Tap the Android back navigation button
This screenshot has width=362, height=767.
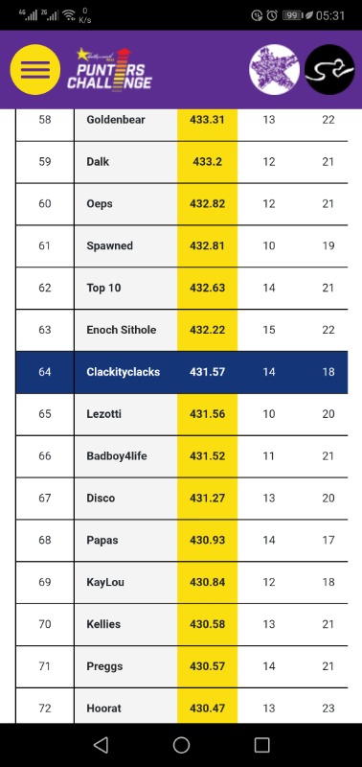101,745
